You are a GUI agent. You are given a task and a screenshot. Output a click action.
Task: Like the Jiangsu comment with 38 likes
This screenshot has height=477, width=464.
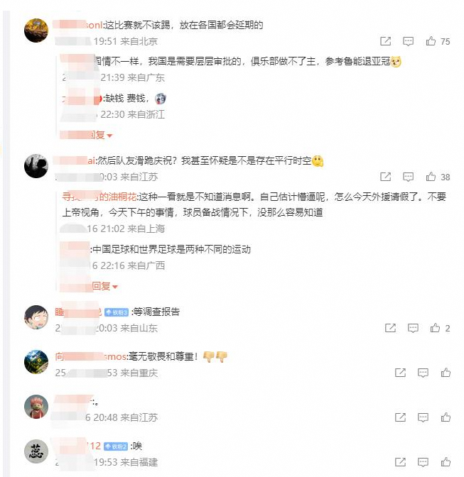click(x=431, y=177)
